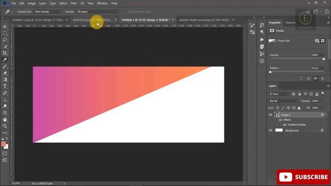Screen dimensions: 331x186
Task: Toggle layer filtering on or off
Action: click(x=323, y=94)
